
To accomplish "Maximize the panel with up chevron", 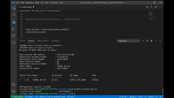I will 156,41.
